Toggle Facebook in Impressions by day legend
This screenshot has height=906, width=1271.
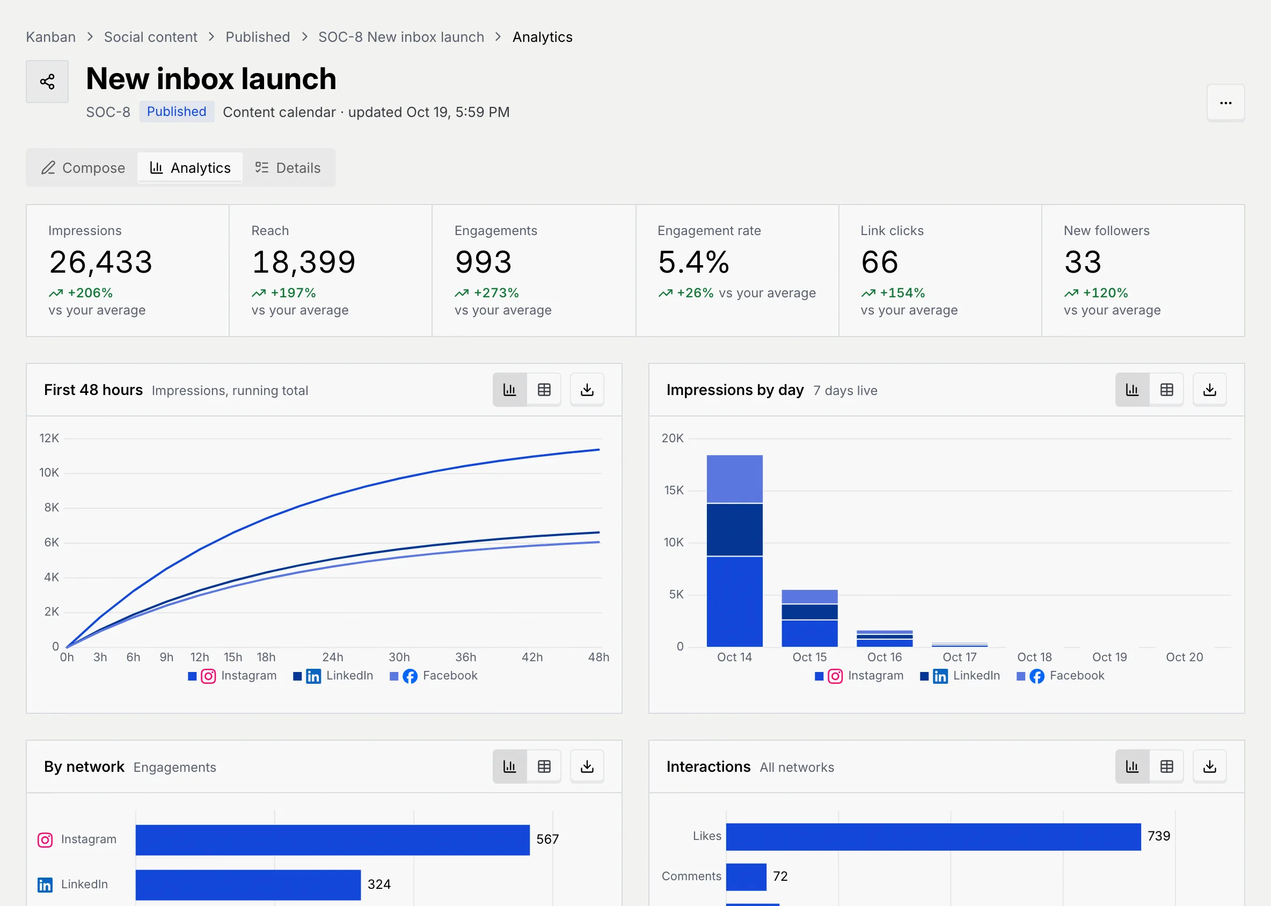point(1060,676)
